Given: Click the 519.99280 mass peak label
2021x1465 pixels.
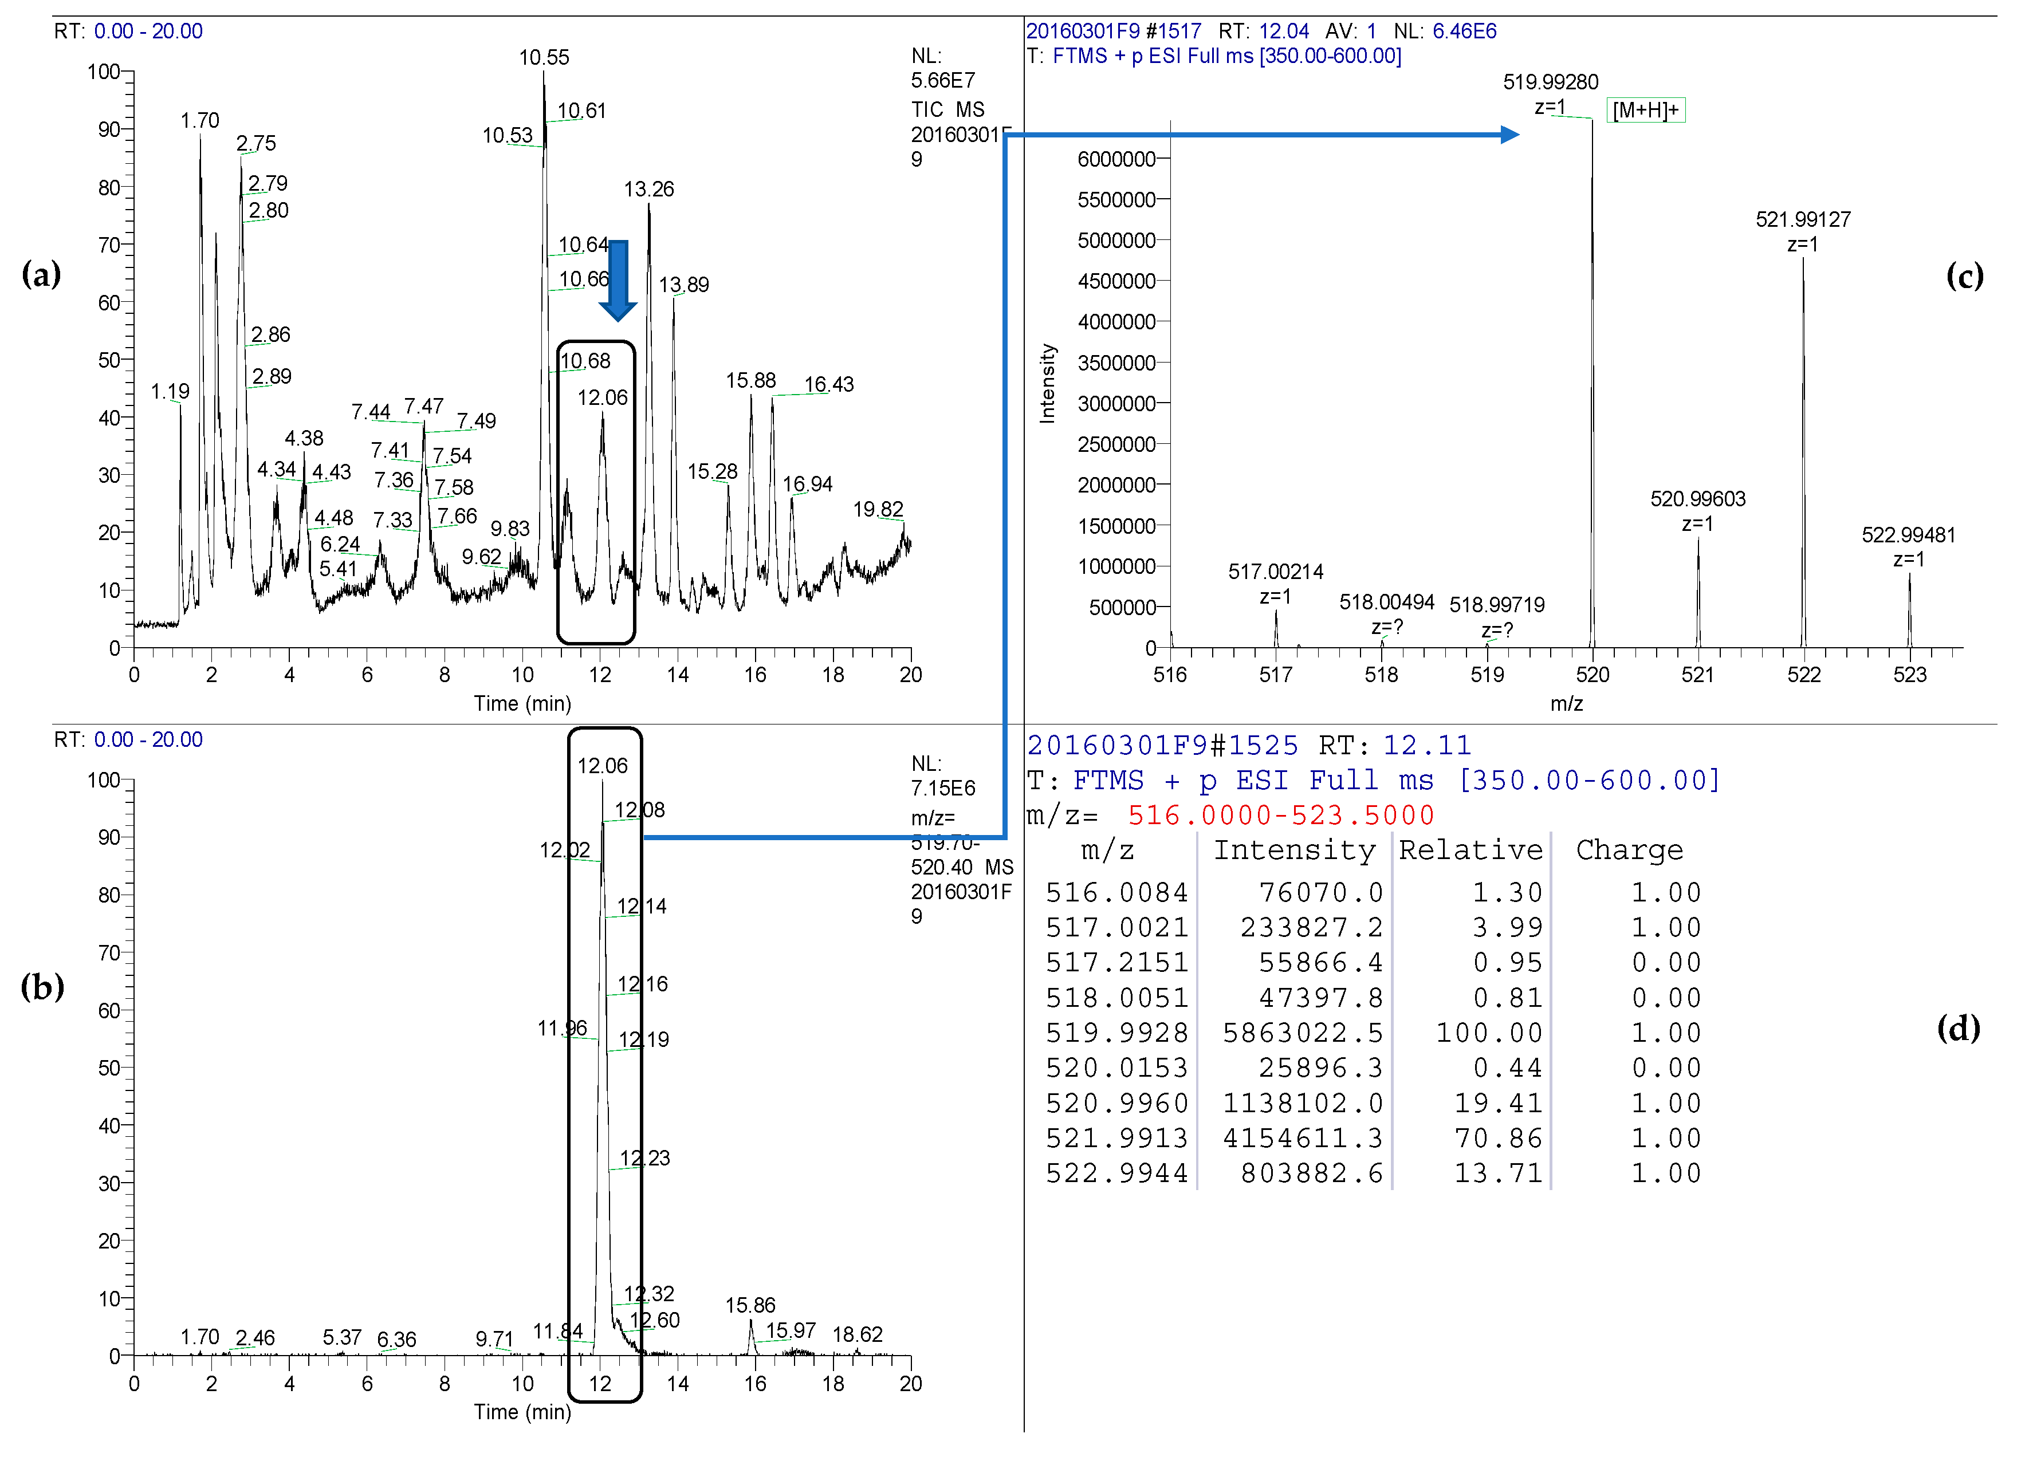Looking at the screenshot, I should click(x=1551, y=83).
